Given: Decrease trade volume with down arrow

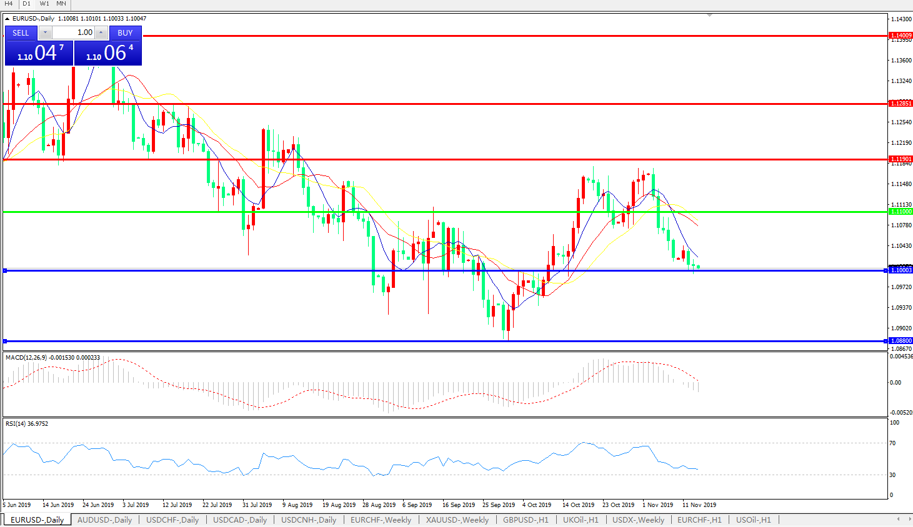Looking at the screenshot, I should pos(46,33).
